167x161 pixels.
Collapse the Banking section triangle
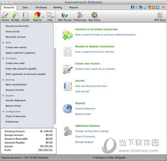3,80
